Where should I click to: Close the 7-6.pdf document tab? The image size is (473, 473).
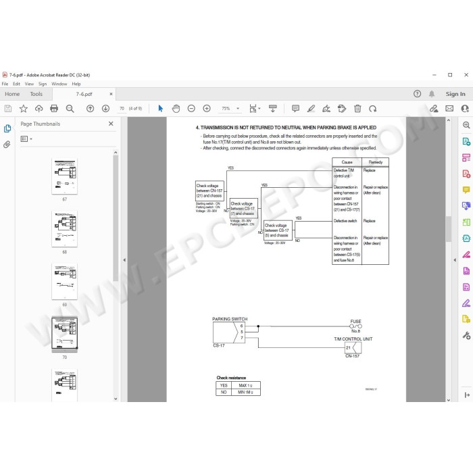coord(111,94)
